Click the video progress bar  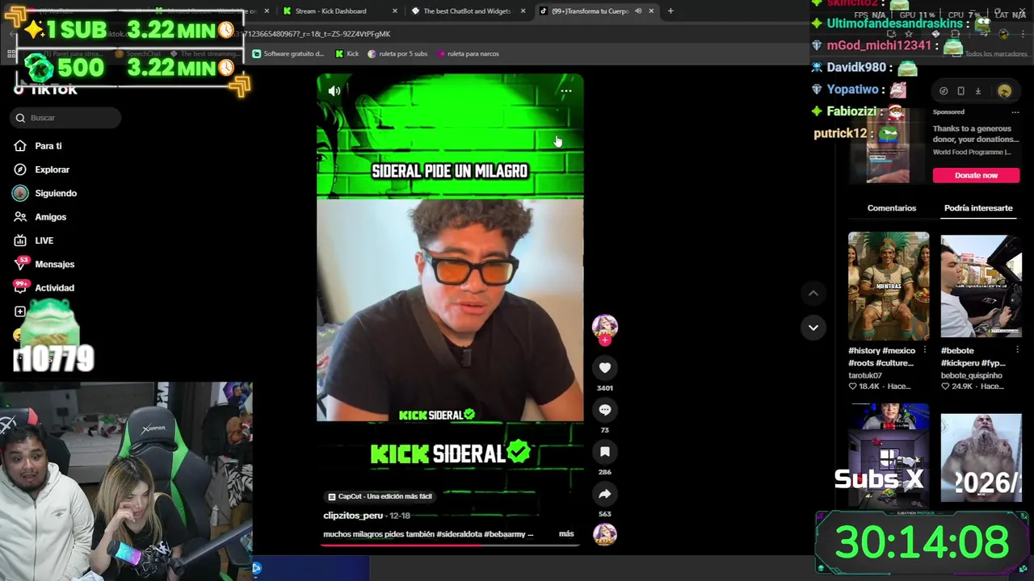click(450, 545)
